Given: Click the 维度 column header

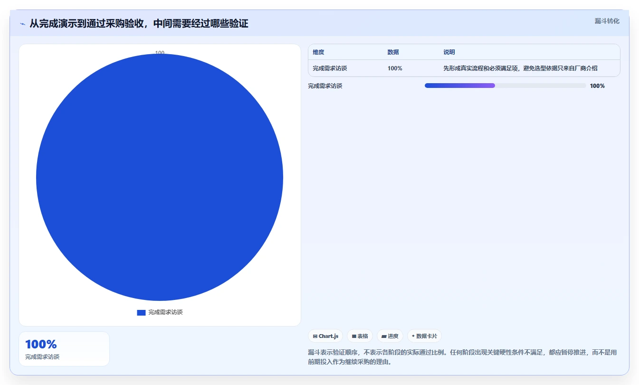Looking at the screenshot, I should [x=318, y=52].
